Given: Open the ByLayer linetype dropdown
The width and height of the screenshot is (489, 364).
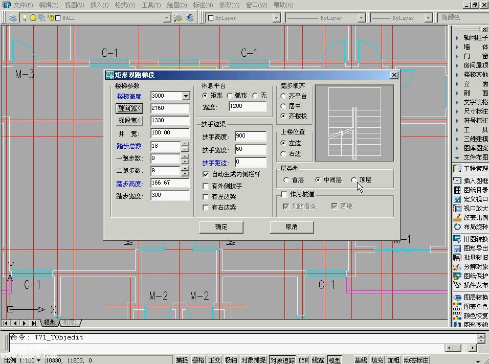Looking at the screenshot, I should point(361,18).
